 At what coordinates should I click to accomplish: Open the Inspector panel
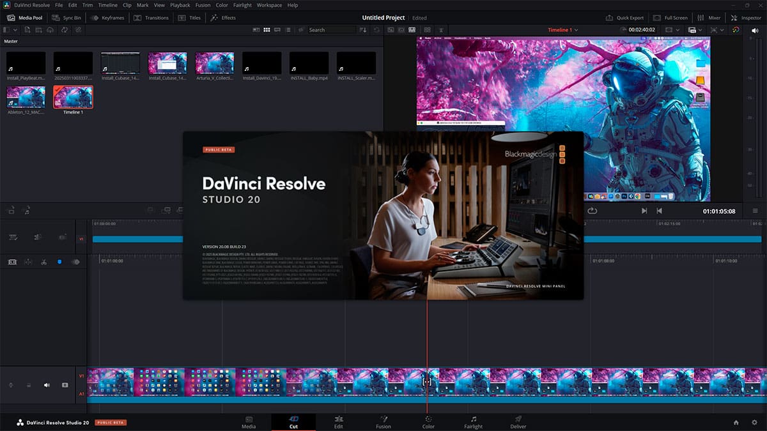point(745,18)
